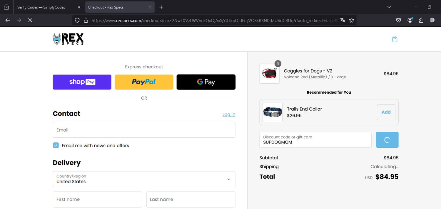Viewport: 441px width, 209px height.
Task: Expand the list all tabs chevron
Action: 389,7
